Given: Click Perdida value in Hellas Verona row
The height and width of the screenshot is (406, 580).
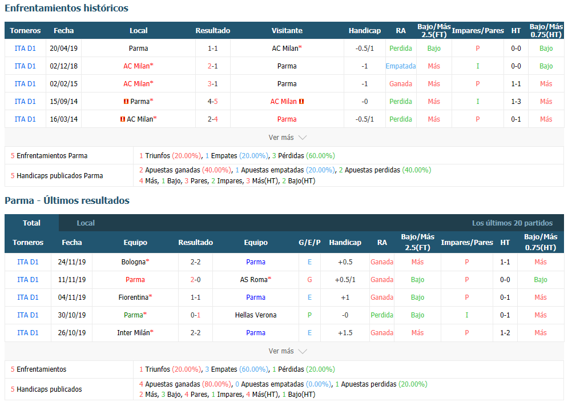Looking at the screenshot, I should pos(382,315).
